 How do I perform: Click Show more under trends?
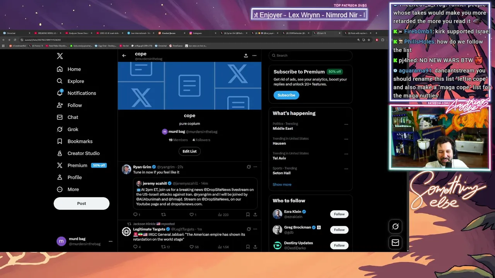[282, 185]
